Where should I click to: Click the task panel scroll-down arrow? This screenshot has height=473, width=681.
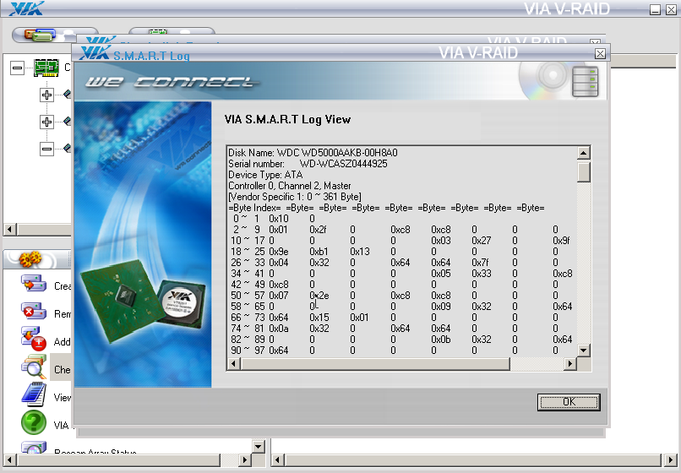259,446
